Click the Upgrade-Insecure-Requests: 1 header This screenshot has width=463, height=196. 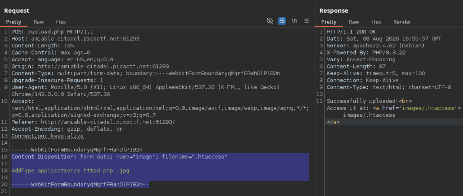[x=57, y=80]
